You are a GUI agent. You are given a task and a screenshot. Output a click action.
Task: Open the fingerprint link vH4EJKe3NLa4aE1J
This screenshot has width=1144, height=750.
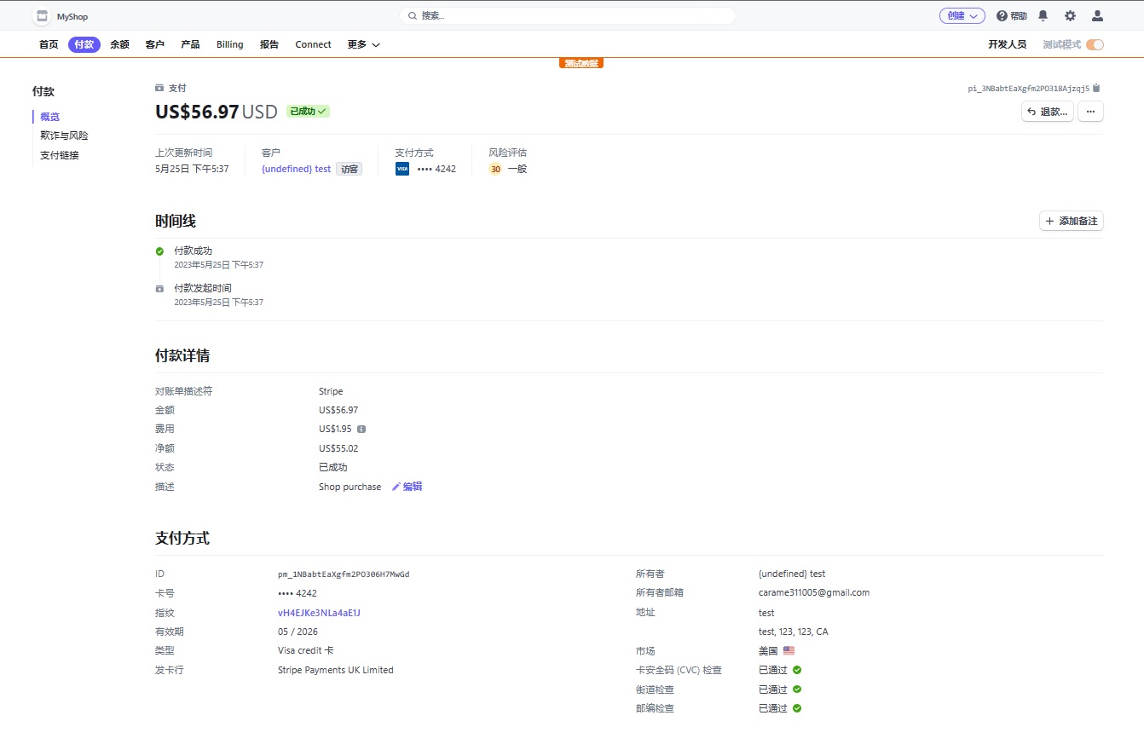coord(318,612)
